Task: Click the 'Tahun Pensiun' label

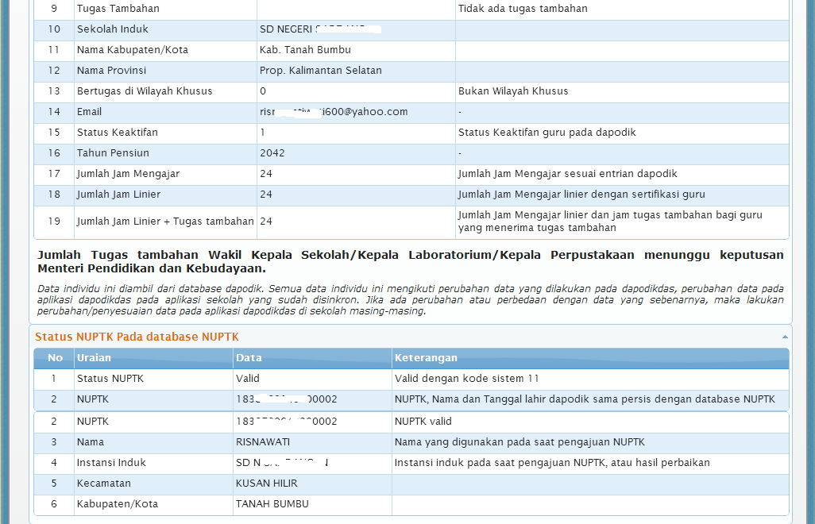Action: (113, 153)
